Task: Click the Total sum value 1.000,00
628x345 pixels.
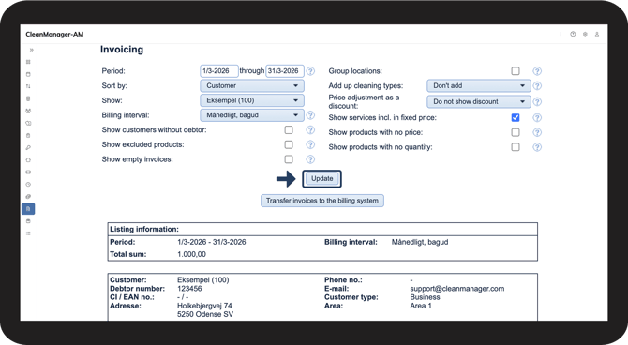Action: point(191,254)
